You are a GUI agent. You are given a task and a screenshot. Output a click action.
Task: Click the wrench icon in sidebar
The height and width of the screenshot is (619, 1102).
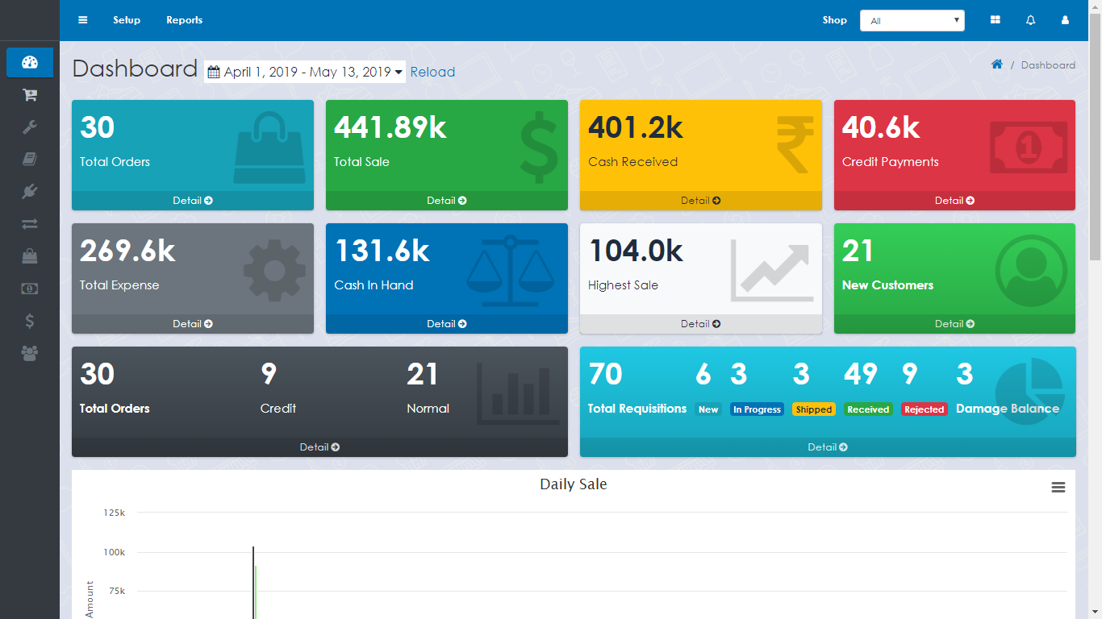coord(30,127)
